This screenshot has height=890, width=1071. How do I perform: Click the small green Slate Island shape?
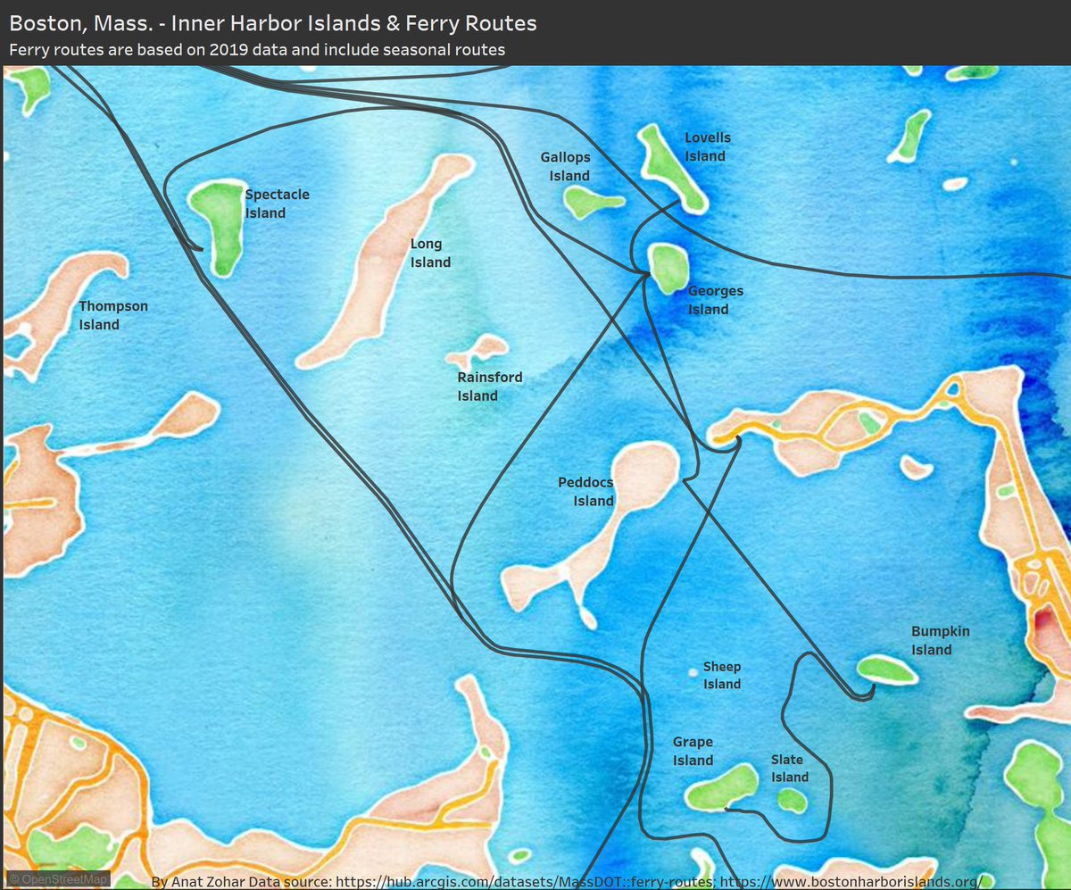tap(791, 800)
